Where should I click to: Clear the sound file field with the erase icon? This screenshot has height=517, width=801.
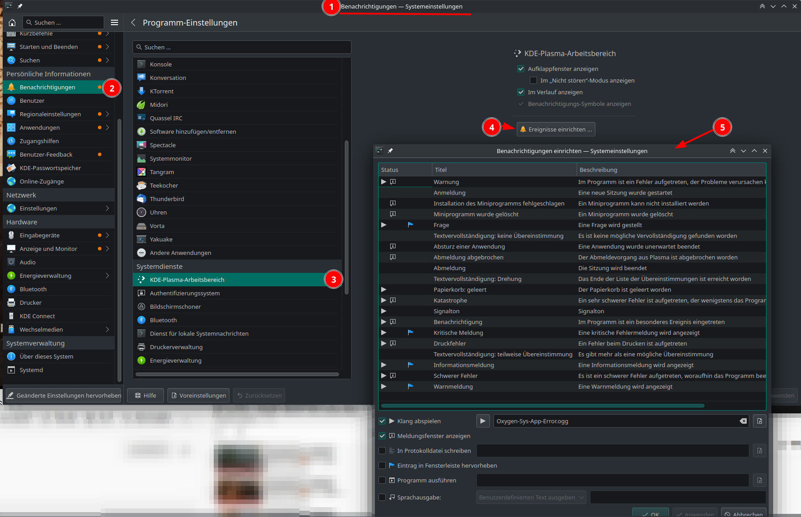coord(743,421)
